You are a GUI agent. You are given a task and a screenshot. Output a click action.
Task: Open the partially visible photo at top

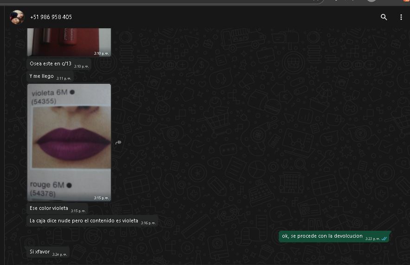coord(69,42)
